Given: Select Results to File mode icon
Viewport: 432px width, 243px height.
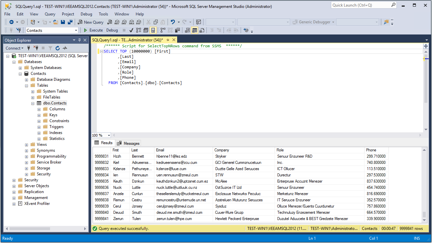Looking at the screenshot, I should (202, 30).
